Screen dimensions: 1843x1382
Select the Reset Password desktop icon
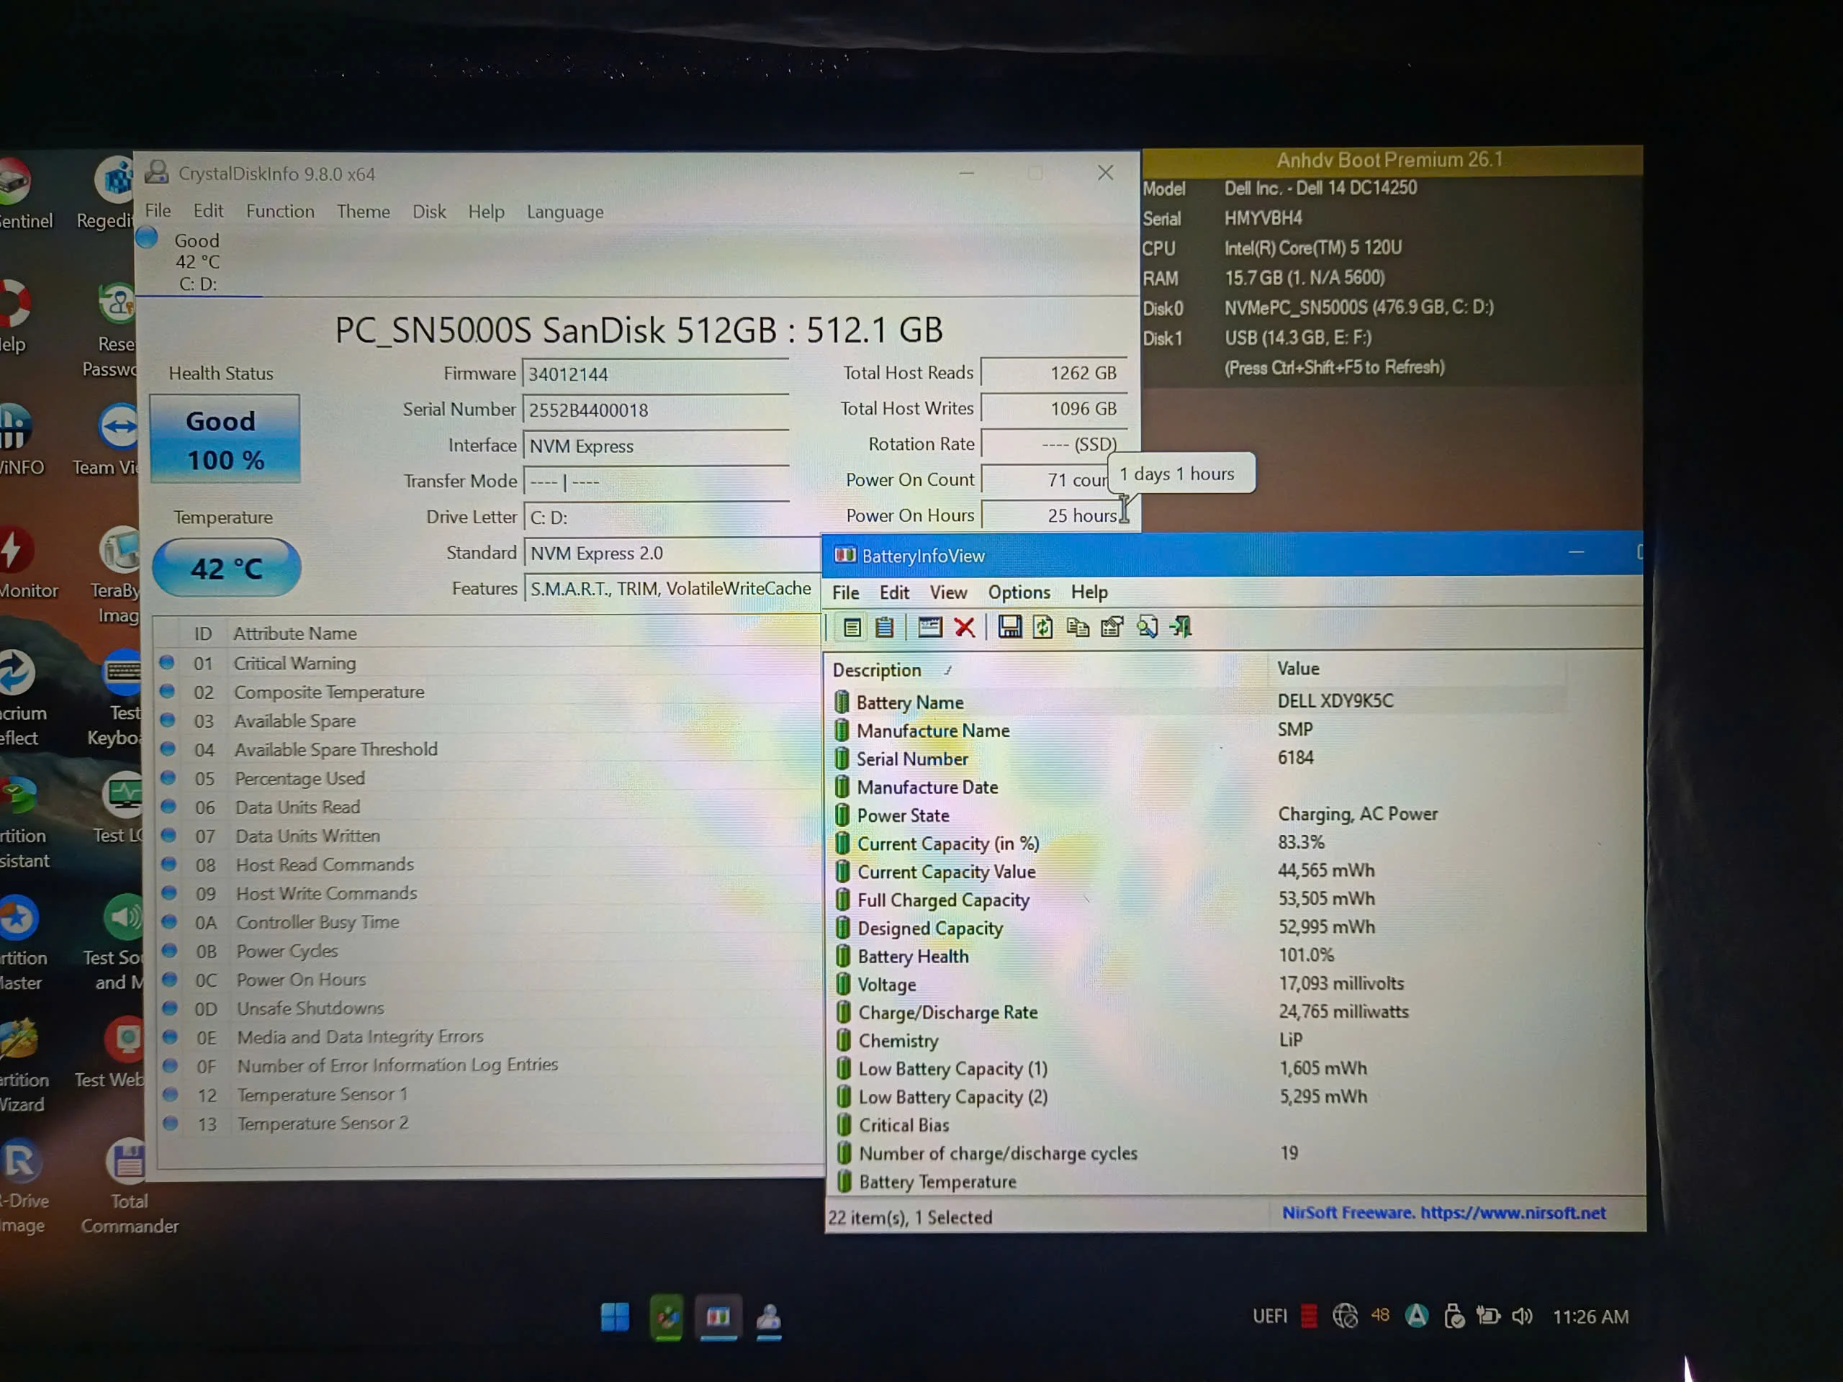(112, 330)
